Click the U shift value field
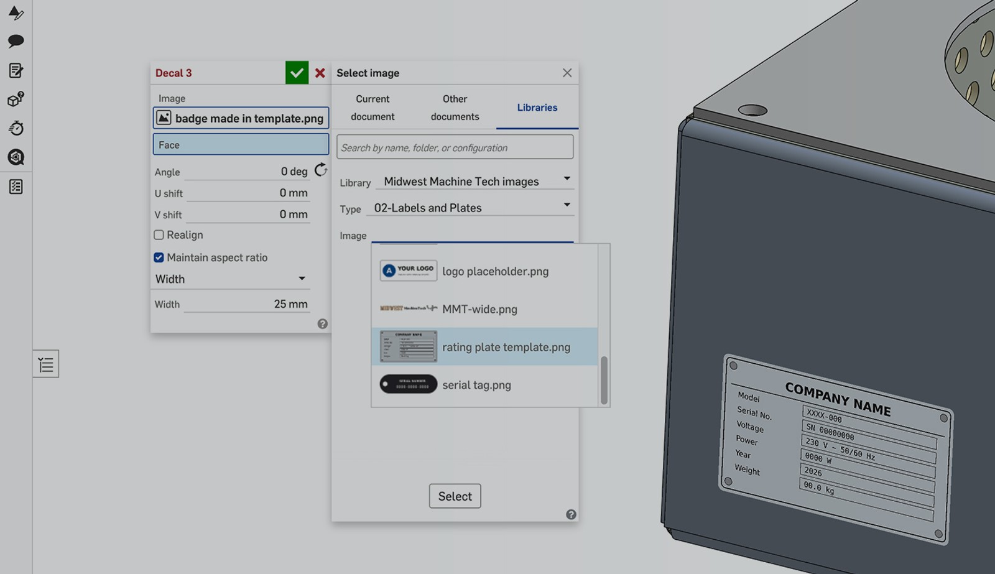995x574 pixels. pos(248,193)
